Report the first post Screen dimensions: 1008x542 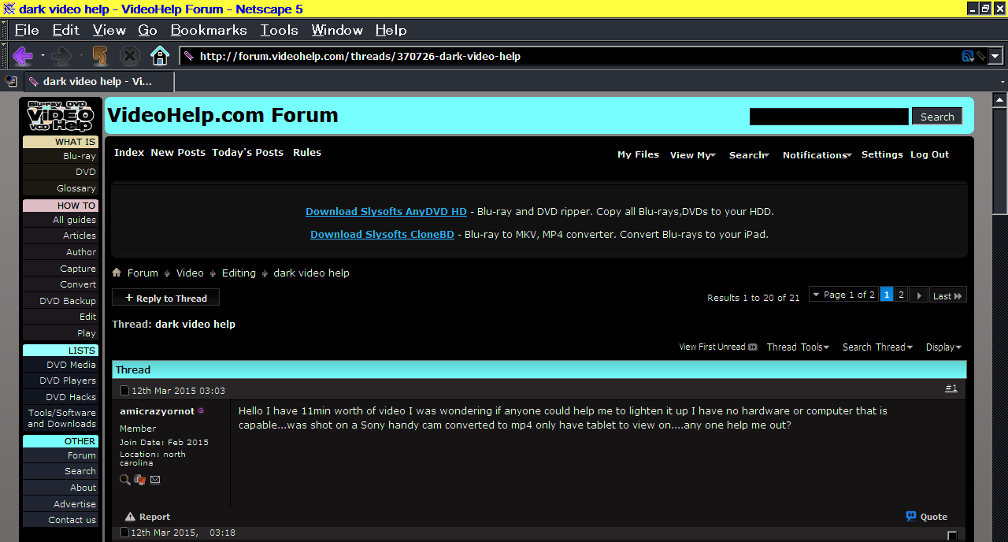(147, 517)
